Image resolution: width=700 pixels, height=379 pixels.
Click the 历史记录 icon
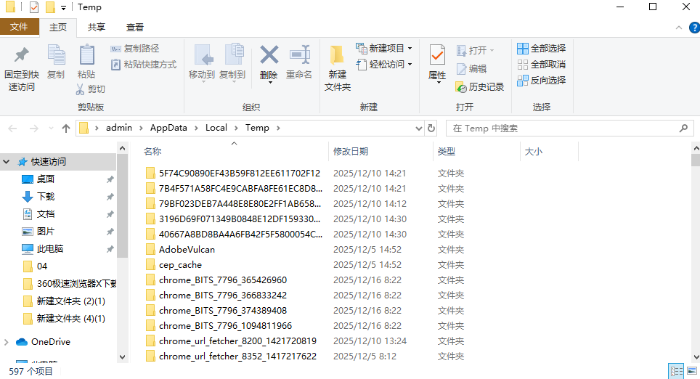pos(461,86)
